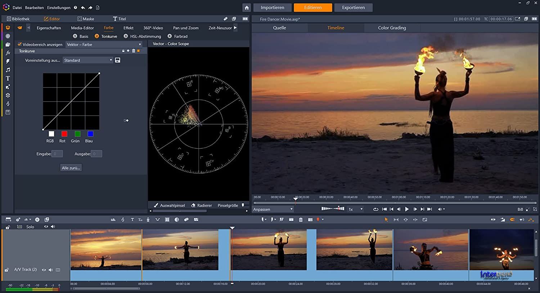Viewport: 540px width, 293px height.
Task: Open the Effekt tab
Action: click(128, 28)
